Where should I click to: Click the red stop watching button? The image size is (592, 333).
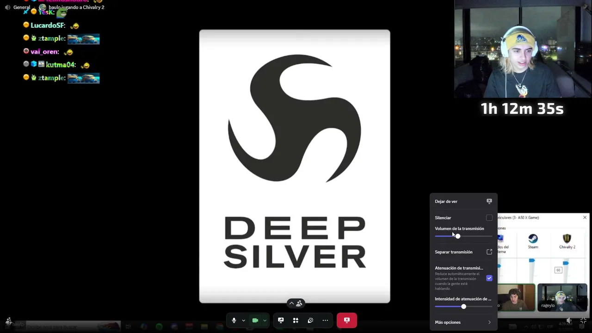(x=347, y=320)
